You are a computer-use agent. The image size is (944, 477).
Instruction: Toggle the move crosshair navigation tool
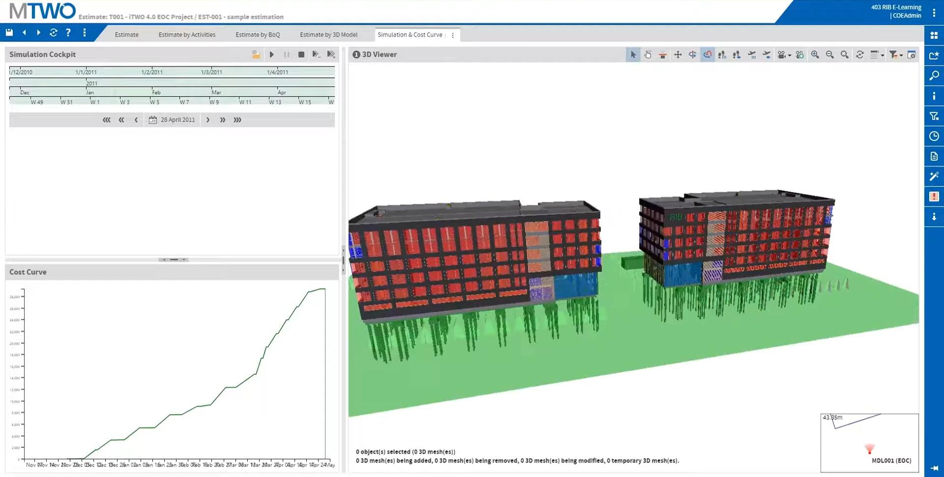[x=678, y=55]
